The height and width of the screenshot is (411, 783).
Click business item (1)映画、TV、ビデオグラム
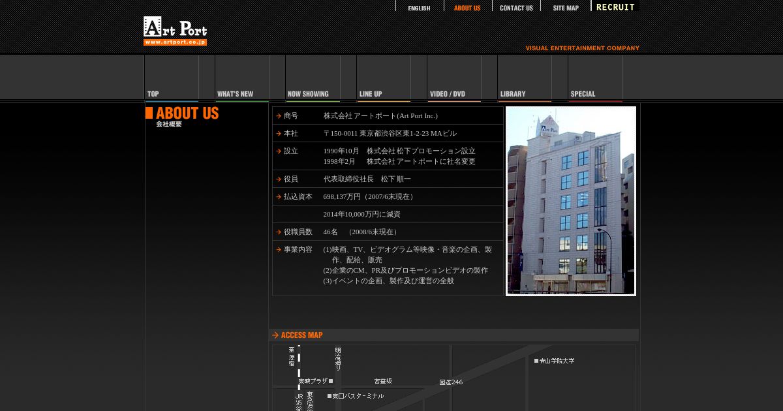click(408, 254)
